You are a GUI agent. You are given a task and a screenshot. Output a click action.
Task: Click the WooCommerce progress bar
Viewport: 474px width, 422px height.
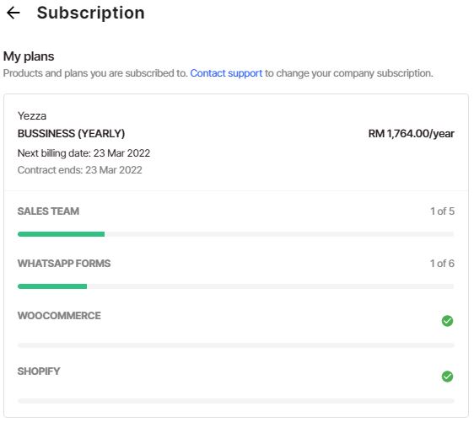pos(237,347)
